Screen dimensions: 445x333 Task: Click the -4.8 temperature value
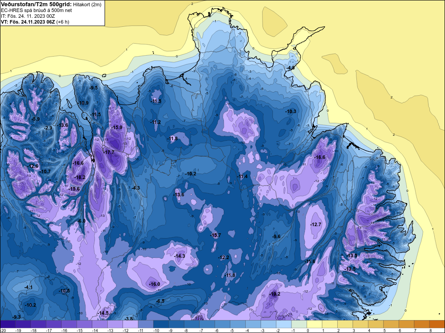pos(290,68)
